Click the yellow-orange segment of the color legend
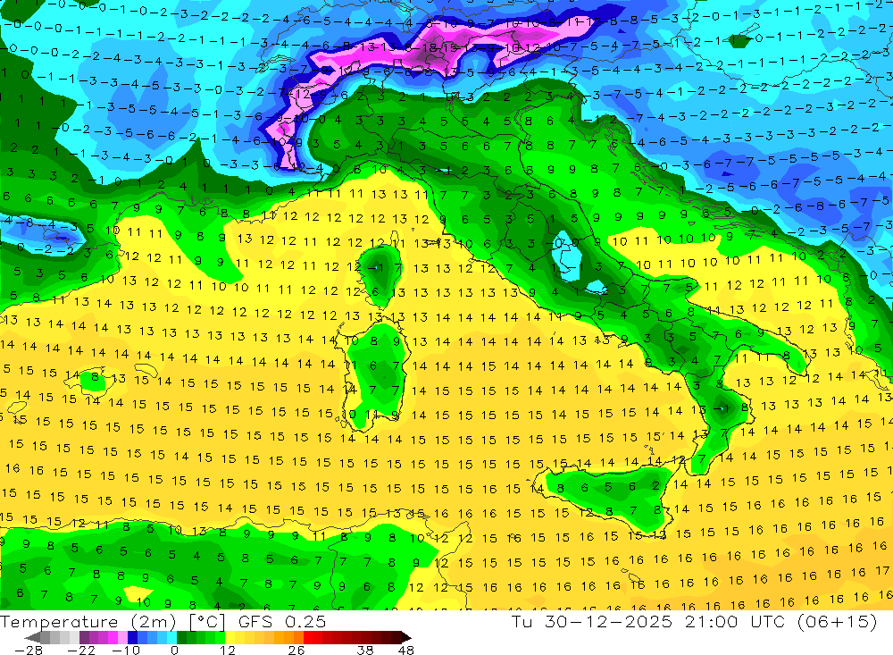893x655 pixels. [264, 637]
